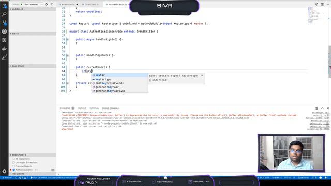Select the DEBUG CONSOLE panel tab
The width and height of the screenshot is (331, 186).
coord(110,108)
